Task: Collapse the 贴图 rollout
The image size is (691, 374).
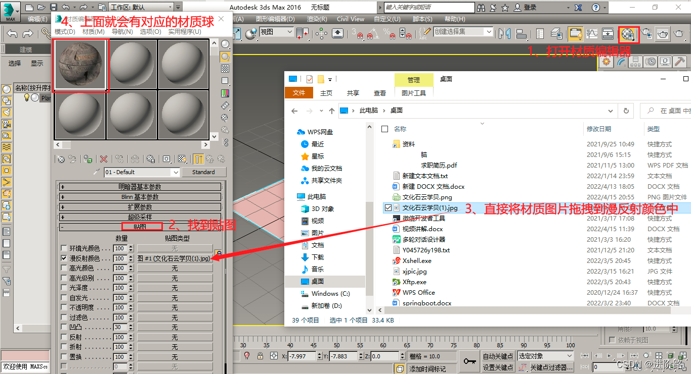Action: pyautogui.click(x=140, y=227)
